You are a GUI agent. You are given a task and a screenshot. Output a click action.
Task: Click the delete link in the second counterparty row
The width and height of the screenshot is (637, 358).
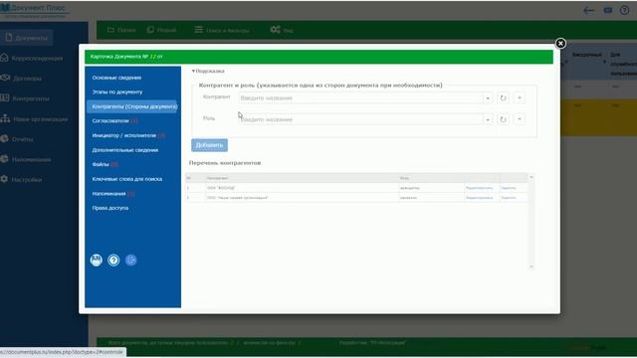pos(509,198)
